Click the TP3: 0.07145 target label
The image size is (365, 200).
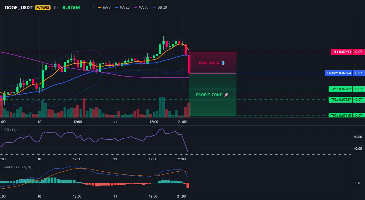(x=340, y=116)
